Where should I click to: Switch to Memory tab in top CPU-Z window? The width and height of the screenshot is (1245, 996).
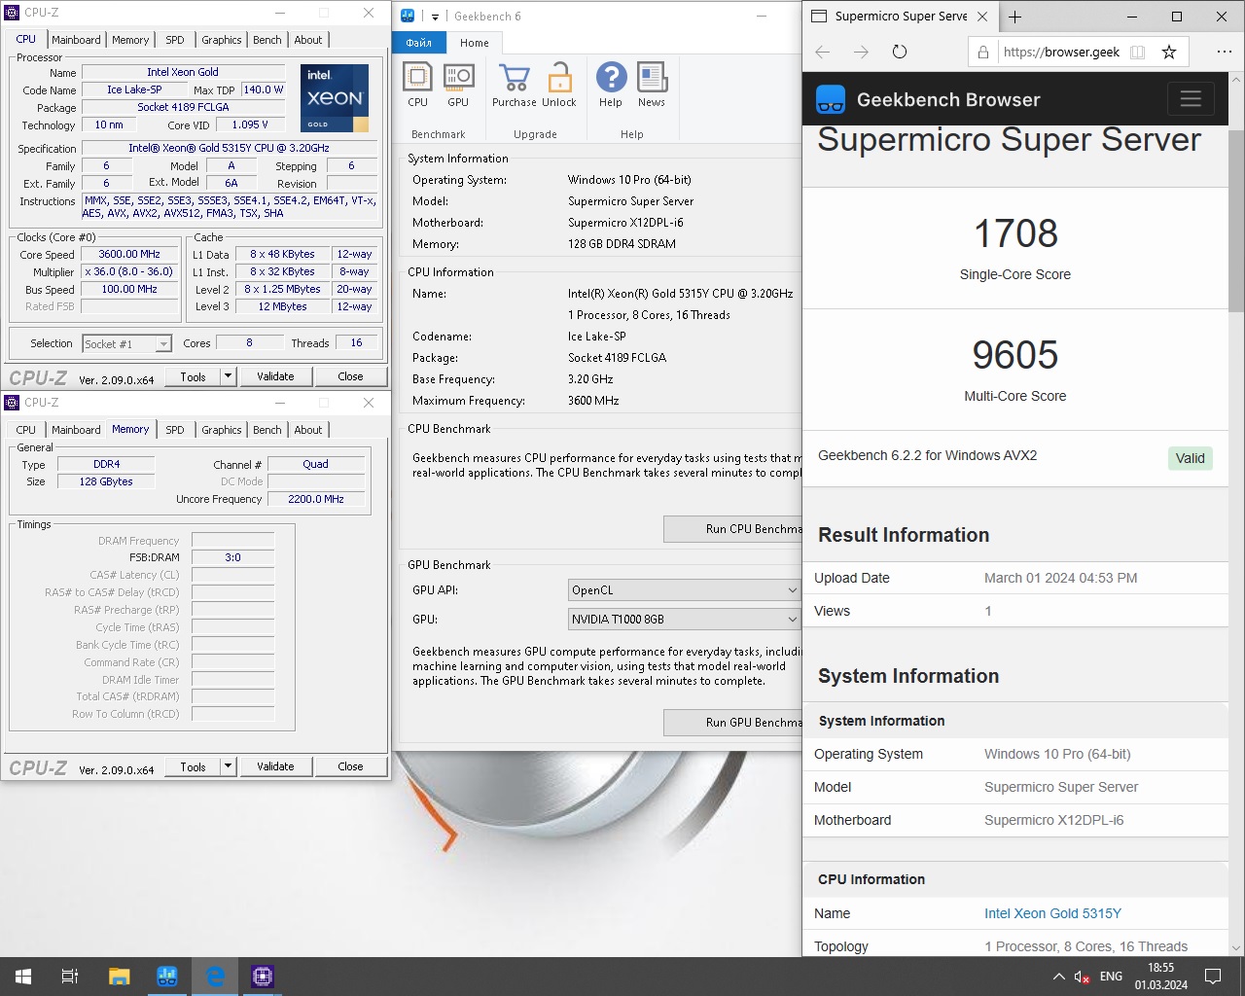coord(130,40)
